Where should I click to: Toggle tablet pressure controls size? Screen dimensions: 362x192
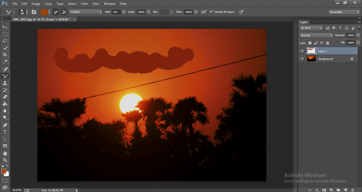click(241, 12)
